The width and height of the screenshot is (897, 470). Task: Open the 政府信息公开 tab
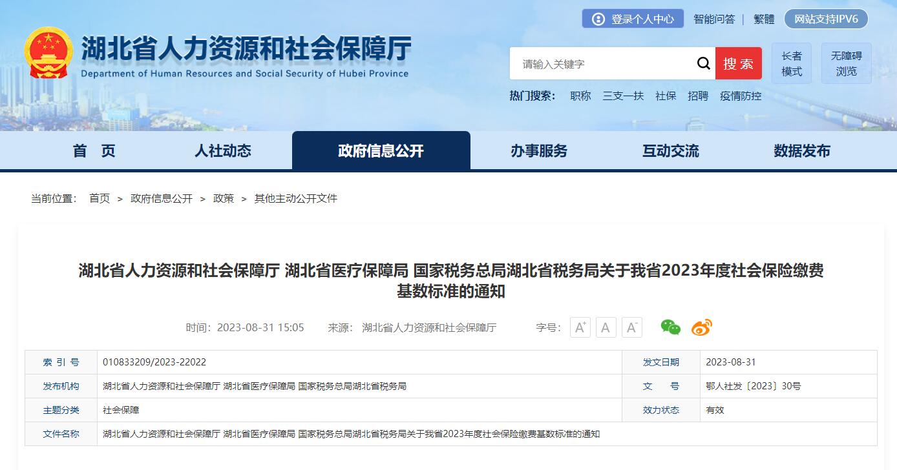point(381,151)
